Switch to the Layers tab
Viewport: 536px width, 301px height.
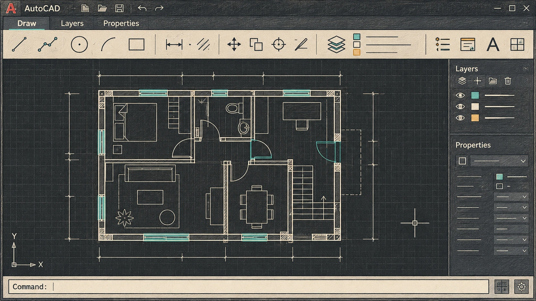click(x=72, y=23)
